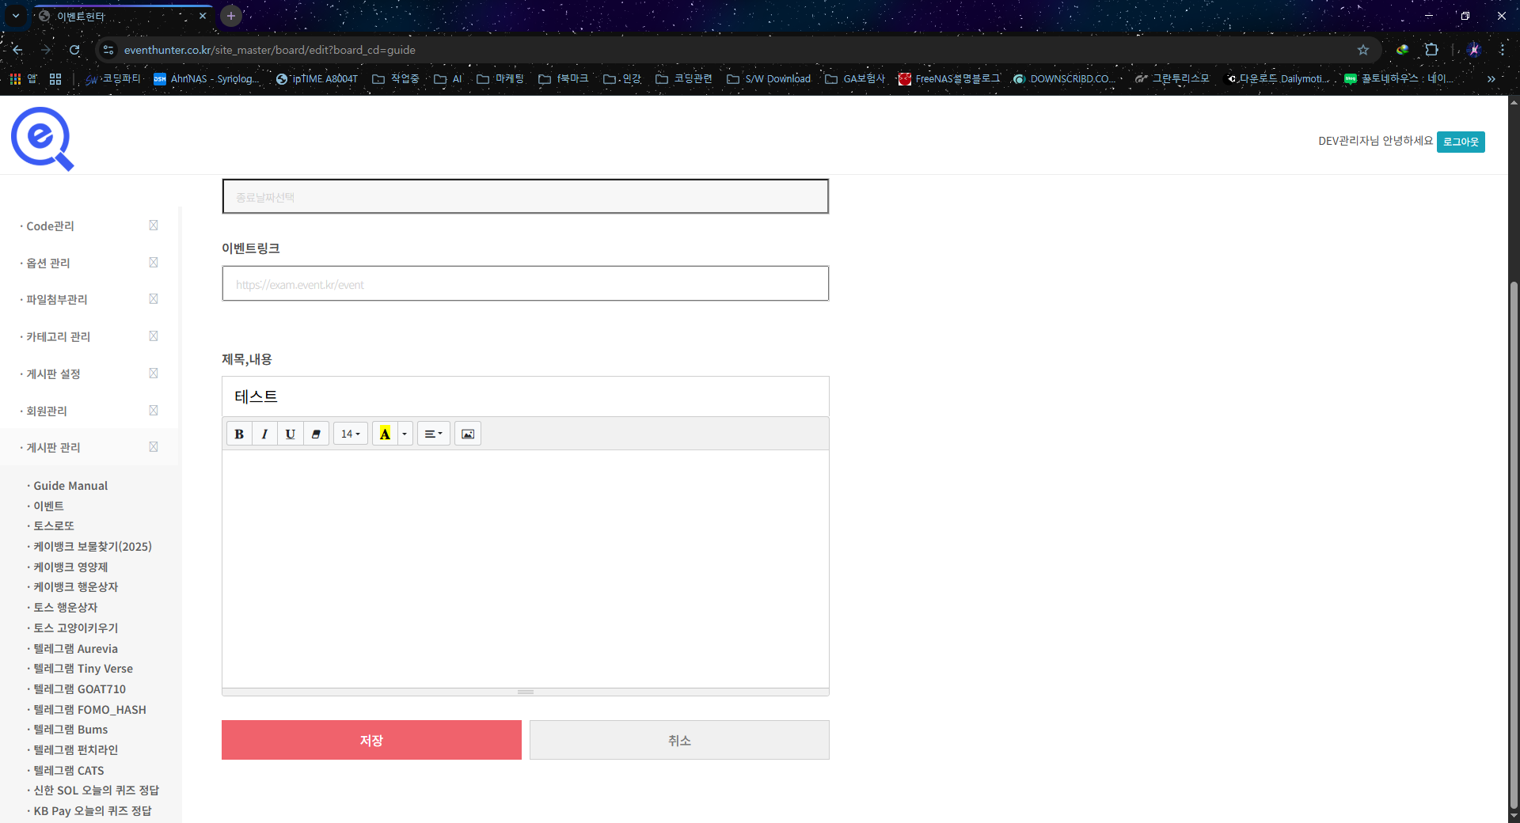Open the text color options arrow
Image resolution: width=1520 pixels, height=823 pixels.
click(405, 434)
